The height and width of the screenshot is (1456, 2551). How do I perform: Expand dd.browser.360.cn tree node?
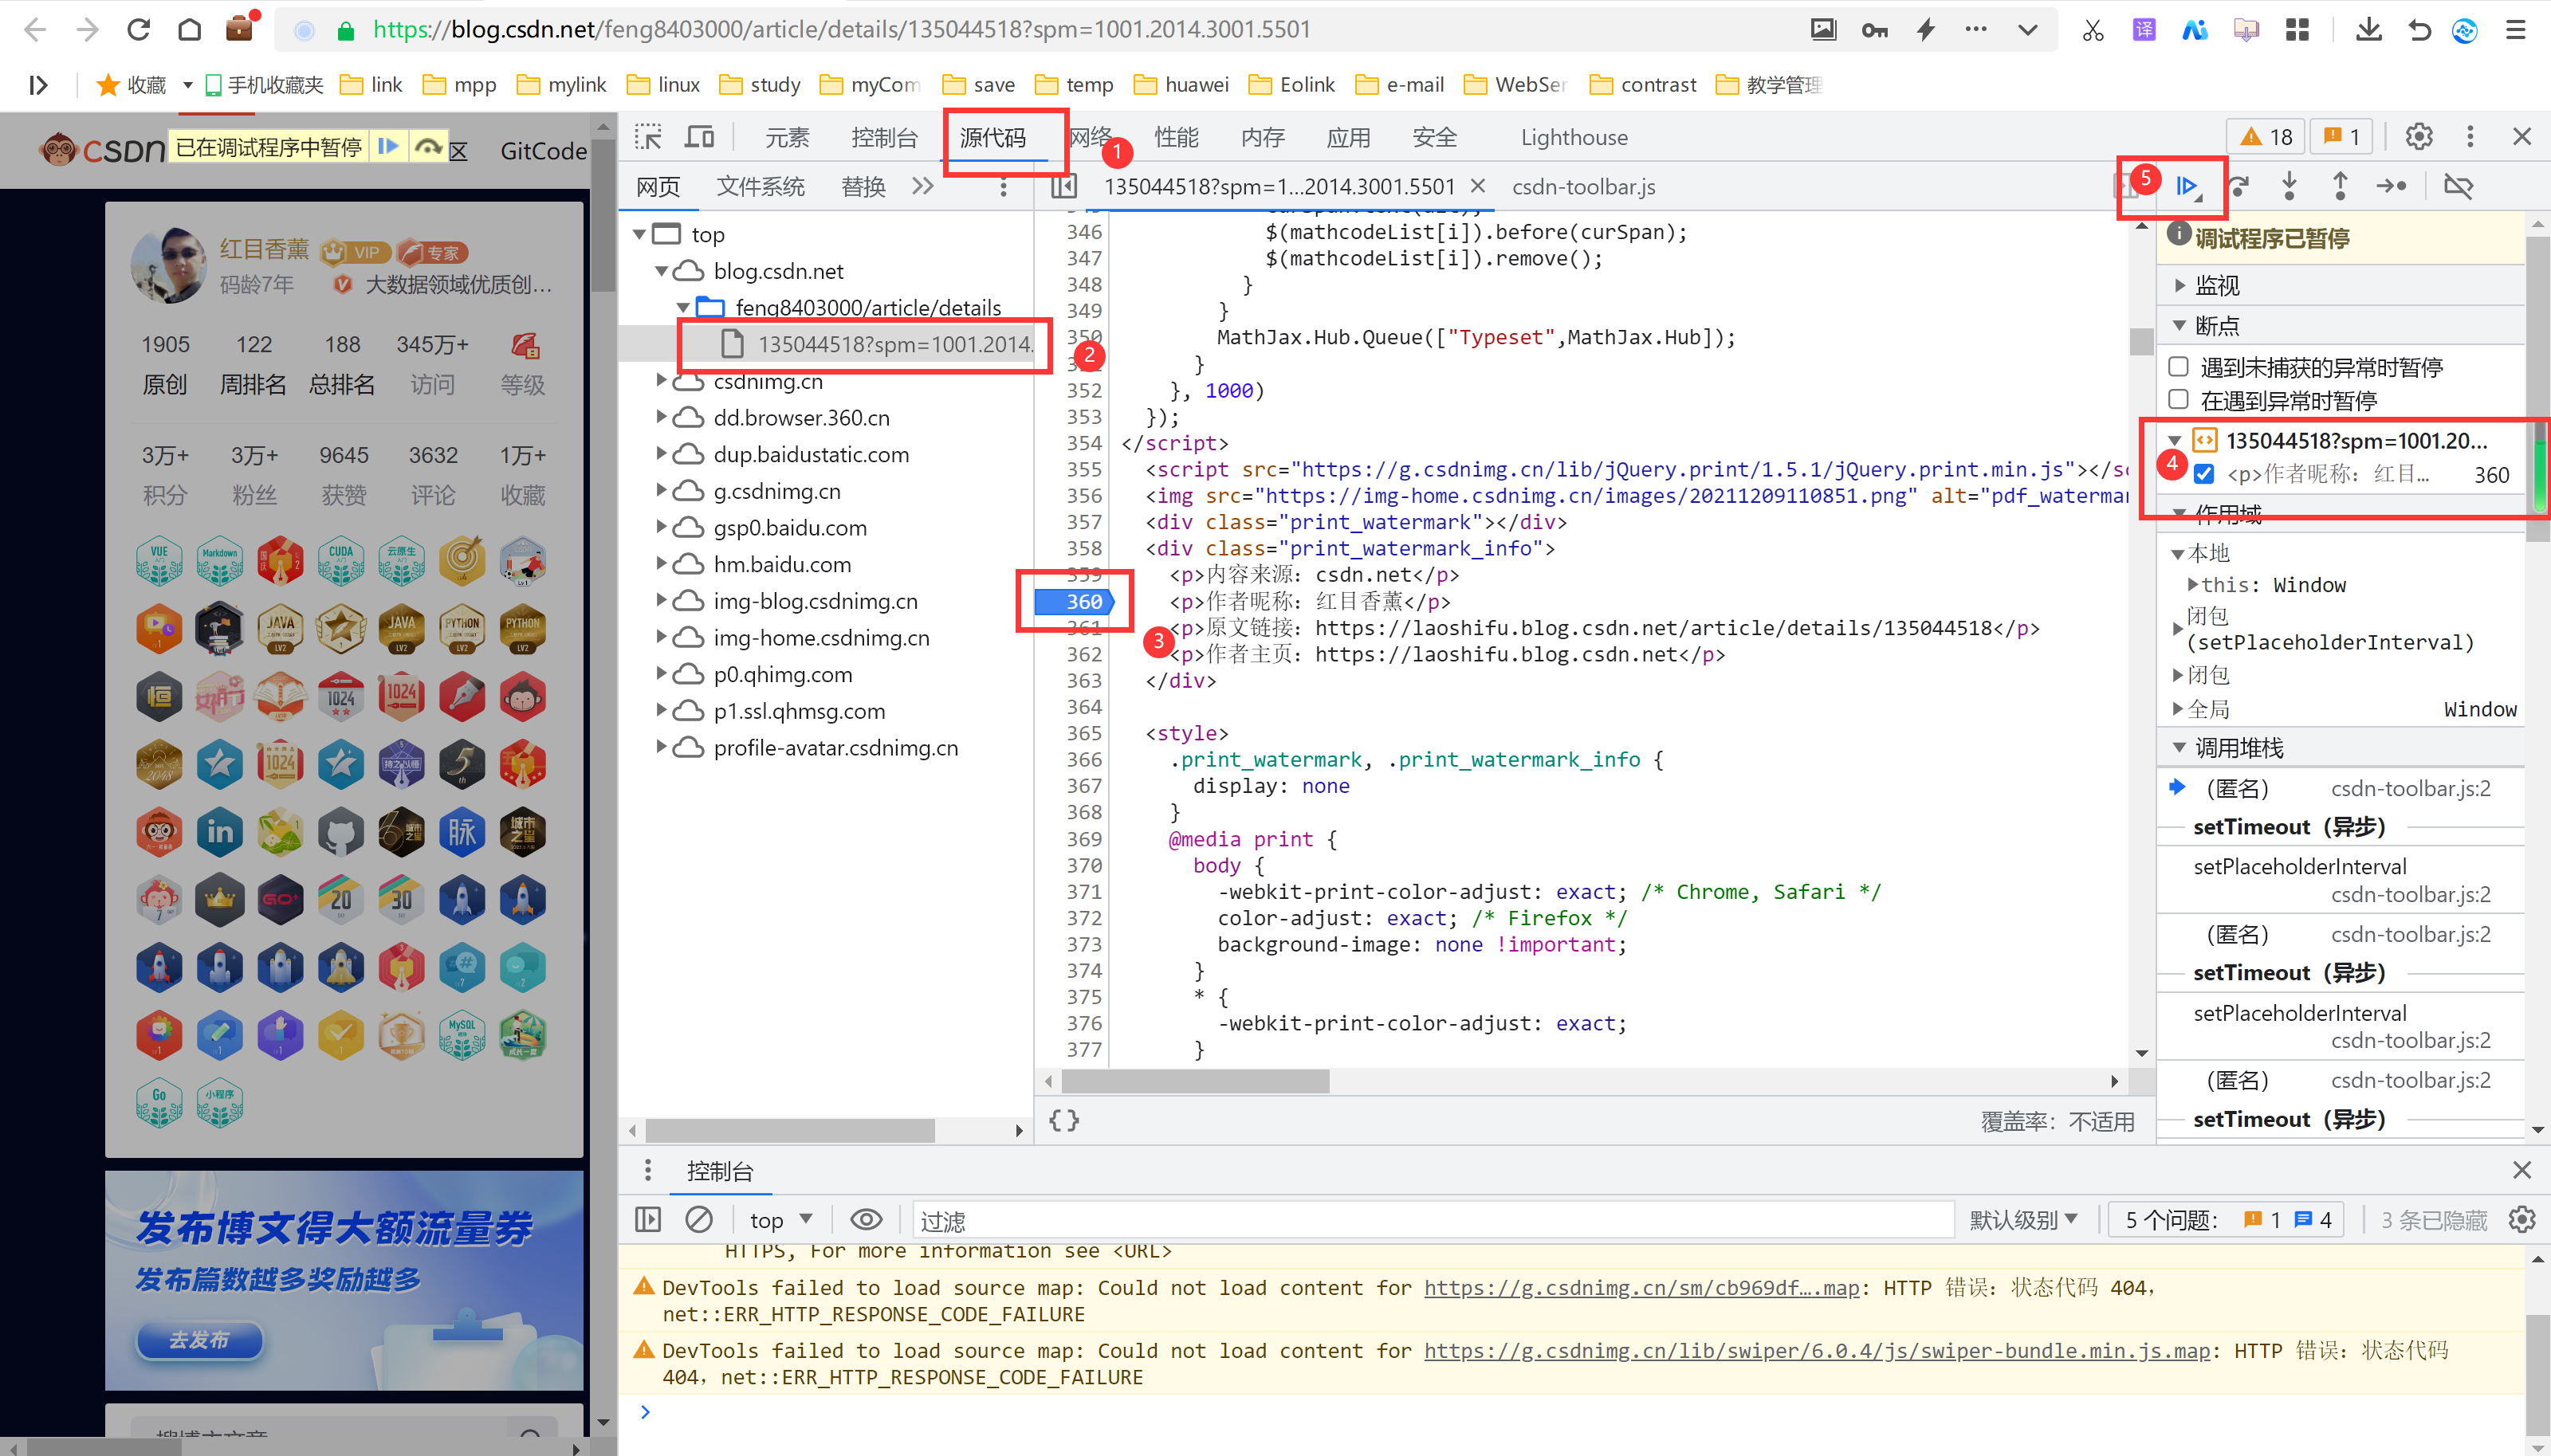[661, 417]
